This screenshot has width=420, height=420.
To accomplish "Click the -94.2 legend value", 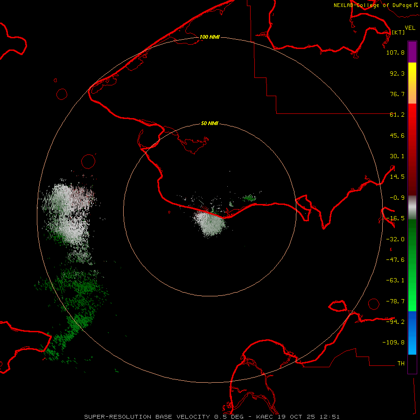I will click(395, 322).
